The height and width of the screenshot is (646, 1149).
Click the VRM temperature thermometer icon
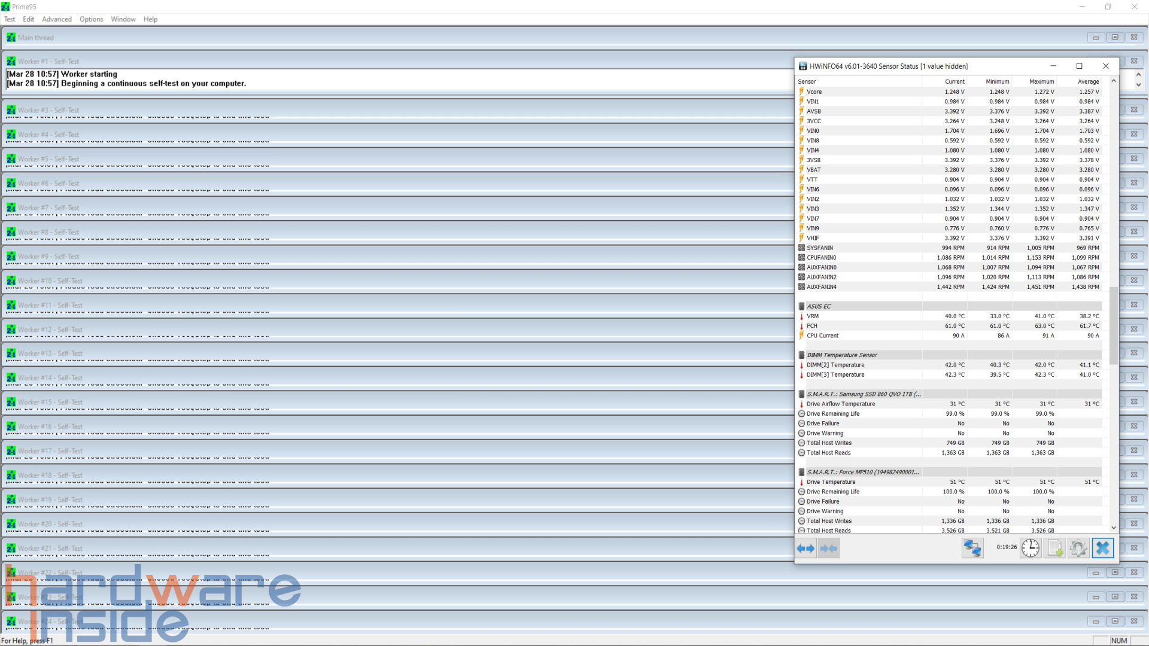[x=801, y=316]
